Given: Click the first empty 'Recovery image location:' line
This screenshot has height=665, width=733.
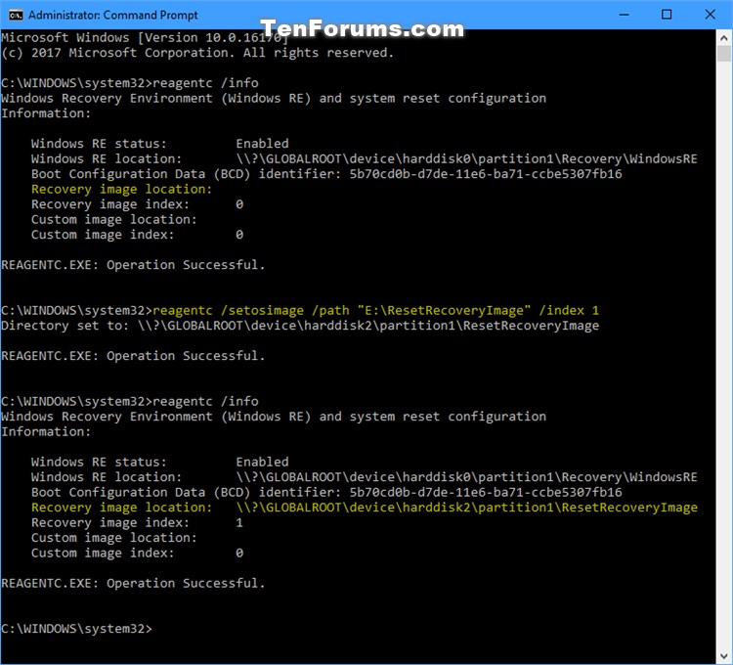Looking at the screenshot, I should click(121, 189).
